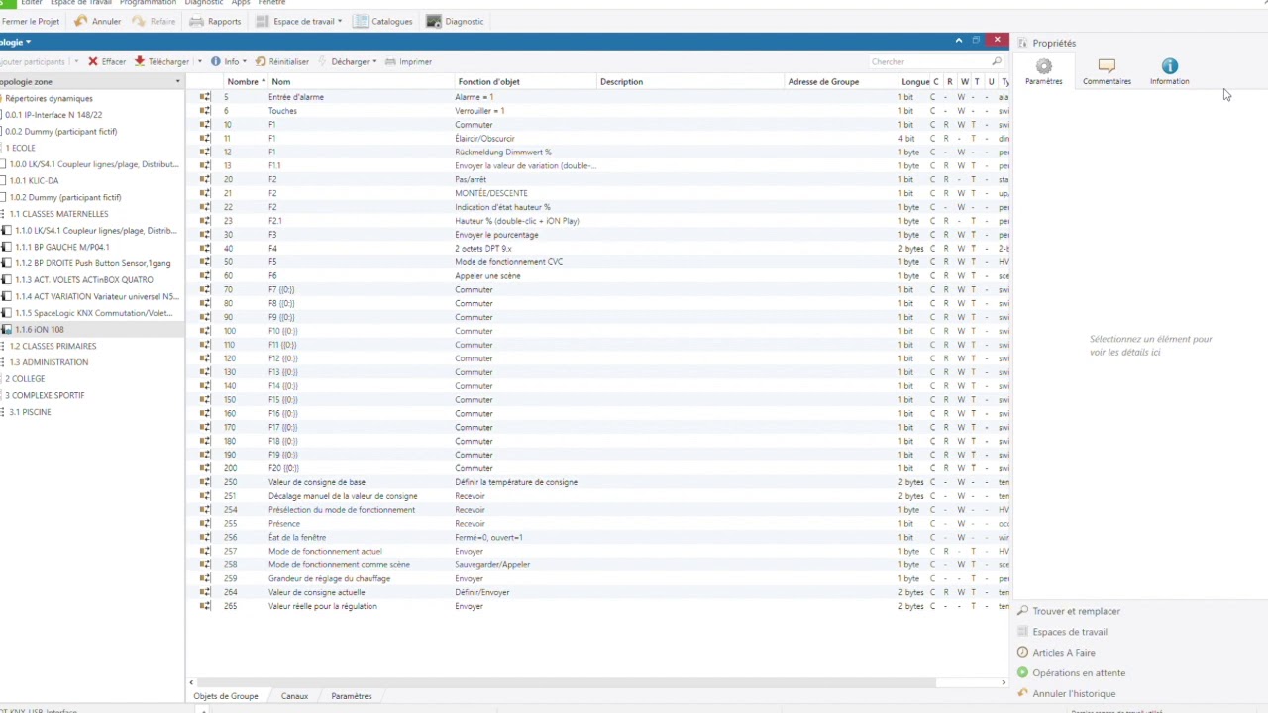The image size is (1268, 713).
Task: Click the Annuler undo button
Action: pos(97,21)
